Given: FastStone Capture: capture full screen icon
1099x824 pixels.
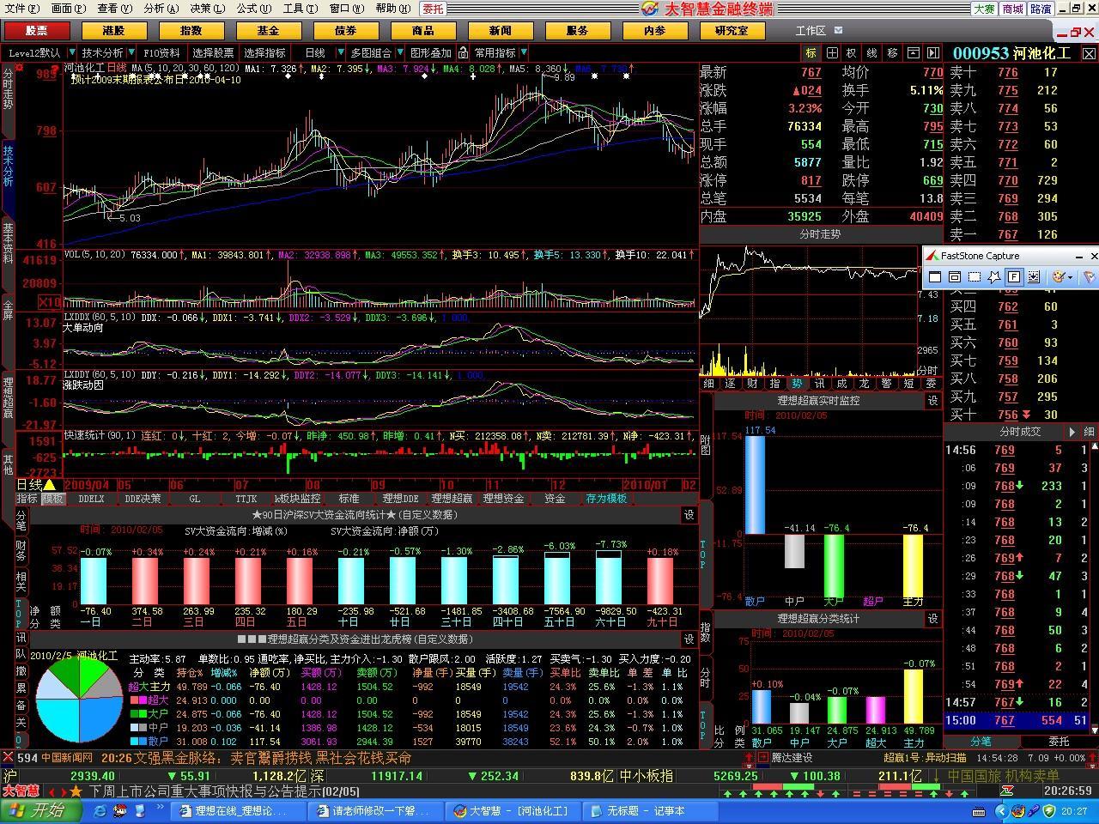Looking at the screenshot, I should tap(1013, 276).
